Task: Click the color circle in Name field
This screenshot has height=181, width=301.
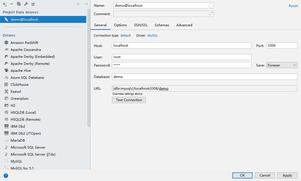Action: point(210,6)
